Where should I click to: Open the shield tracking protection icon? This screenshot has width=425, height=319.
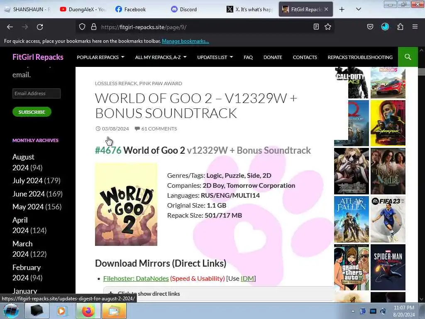(x=82, y=27)
